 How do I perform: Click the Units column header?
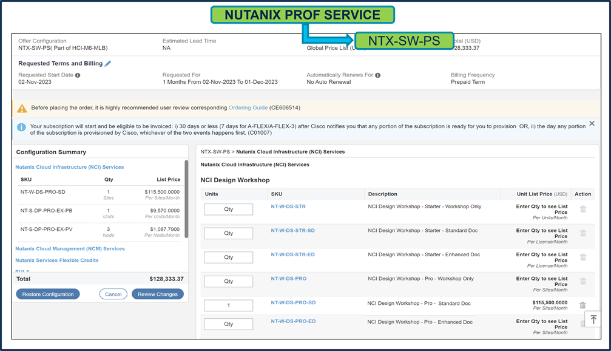[x=212, y=194]
